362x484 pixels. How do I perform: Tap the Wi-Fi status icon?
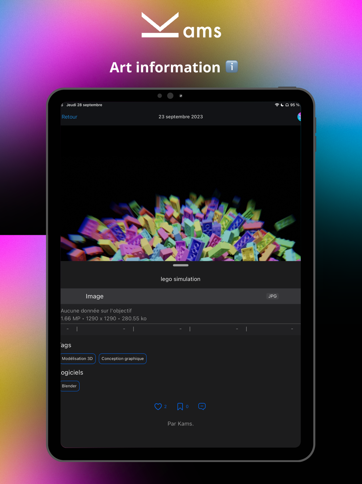pyautogui.click(x=277, y=105)
